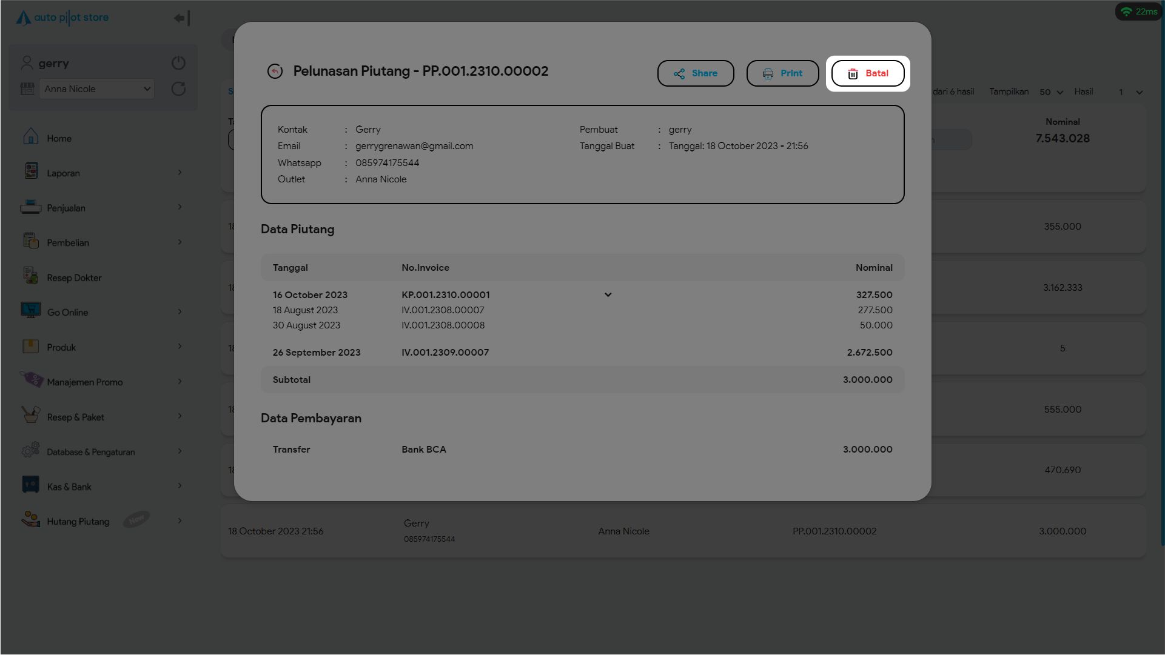
Task: Click the auto pilot store logo
Action: point(62,18)
